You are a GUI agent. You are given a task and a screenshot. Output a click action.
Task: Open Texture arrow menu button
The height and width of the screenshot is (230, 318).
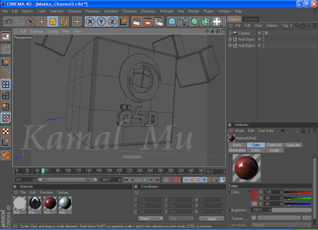254,218
